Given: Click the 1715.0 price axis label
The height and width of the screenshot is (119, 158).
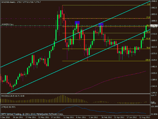Looking at the screenshot, I should pos(154,34).
